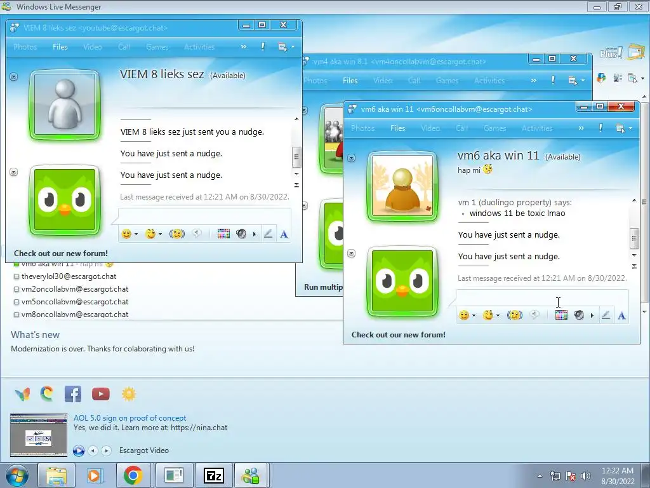Click exclamation icon in vm4 chat window
This screenshot has width=650, height=488.
click(553, 80)
